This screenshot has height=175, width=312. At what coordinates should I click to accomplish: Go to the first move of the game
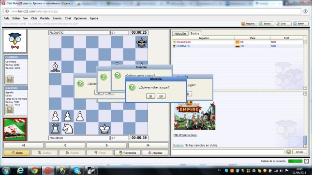tap(24, 145)
